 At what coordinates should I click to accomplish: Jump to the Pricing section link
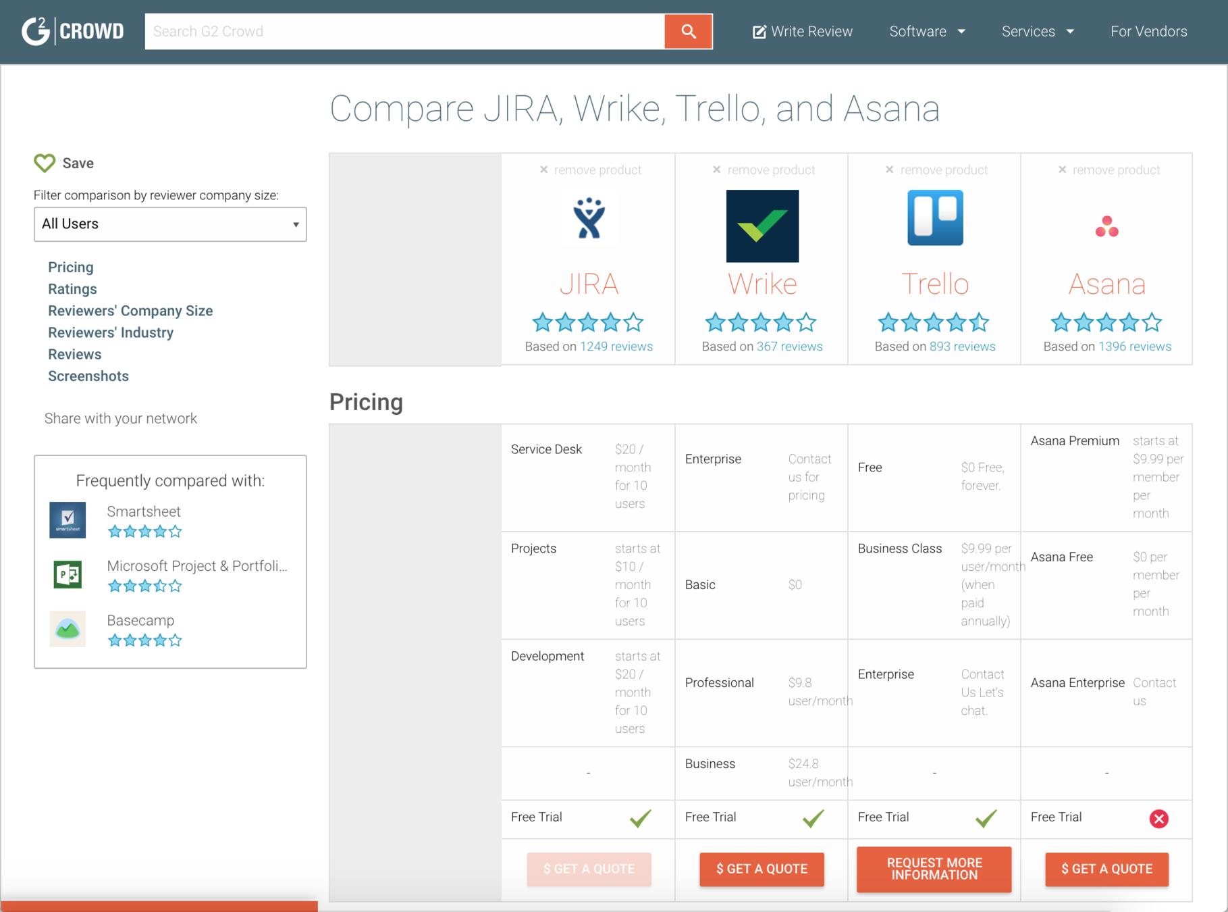pyautogui.click(x=71, y=268)
